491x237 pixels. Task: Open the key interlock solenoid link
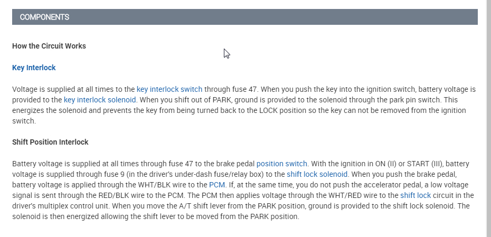point(100,99)
